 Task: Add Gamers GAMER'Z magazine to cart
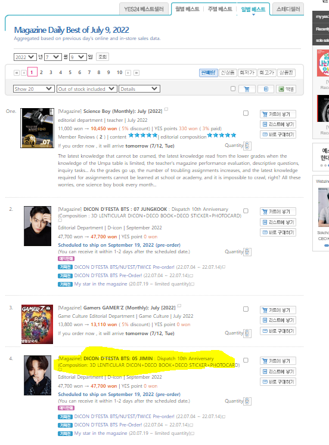[x=278, y=310]
